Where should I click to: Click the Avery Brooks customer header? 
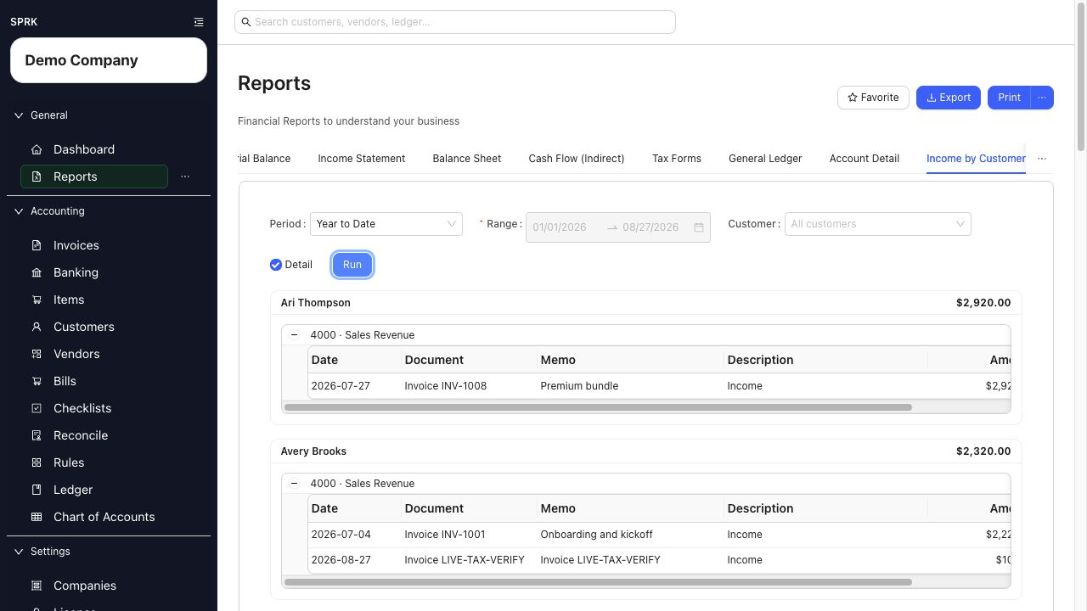313,451
